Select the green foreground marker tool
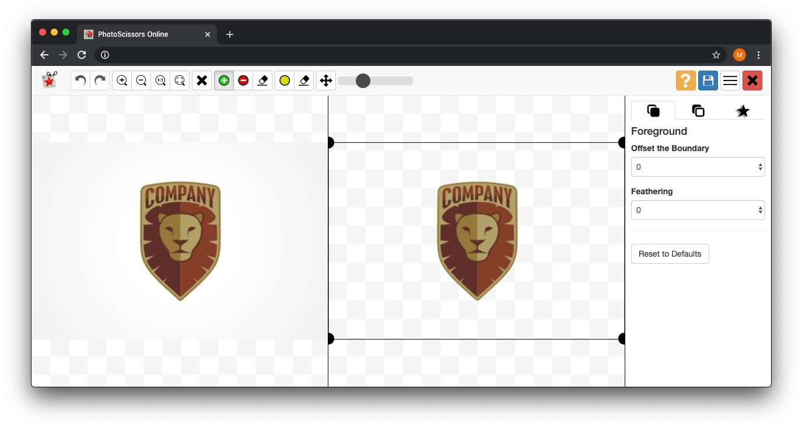Viewport: 802px width, 427px height. (x=224, y=80)
